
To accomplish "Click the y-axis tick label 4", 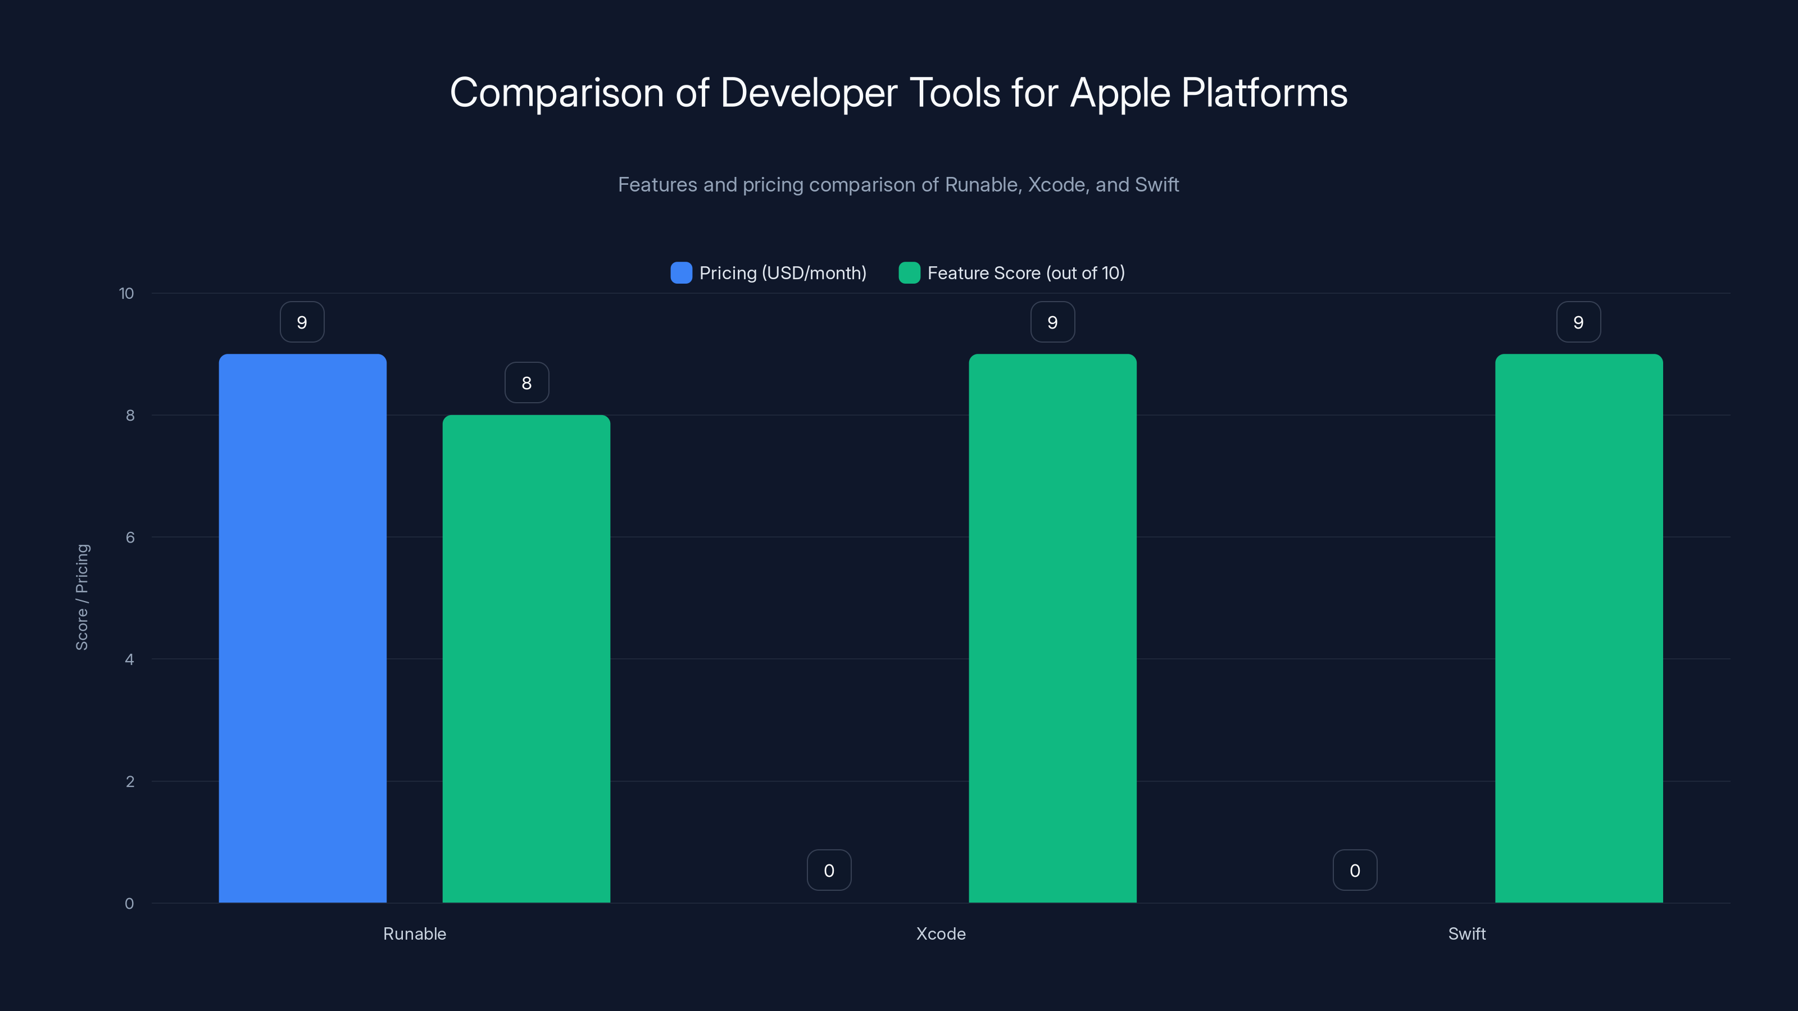I will coord(130,659).
